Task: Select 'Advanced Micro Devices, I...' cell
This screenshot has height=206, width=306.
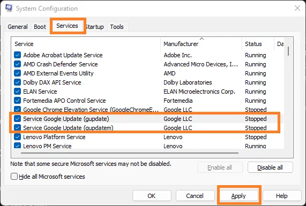Action: click(200, 64)
